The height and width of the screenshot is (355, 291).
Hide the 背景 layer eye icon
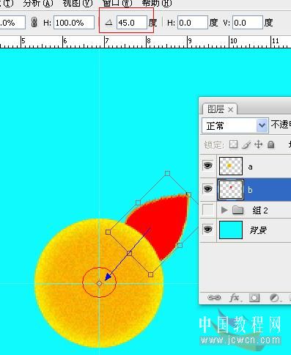click(x=207, y=230)
